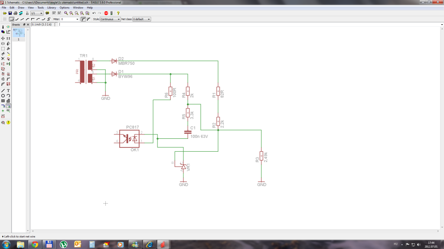This screenshot has width=444, height=249.
Task: Expand the command line history arrow
Action: 442,25
